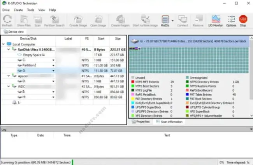Open the dropdown arrow for D: partition
The height and width of the screenshot is (165, 253).
(53, 81)
